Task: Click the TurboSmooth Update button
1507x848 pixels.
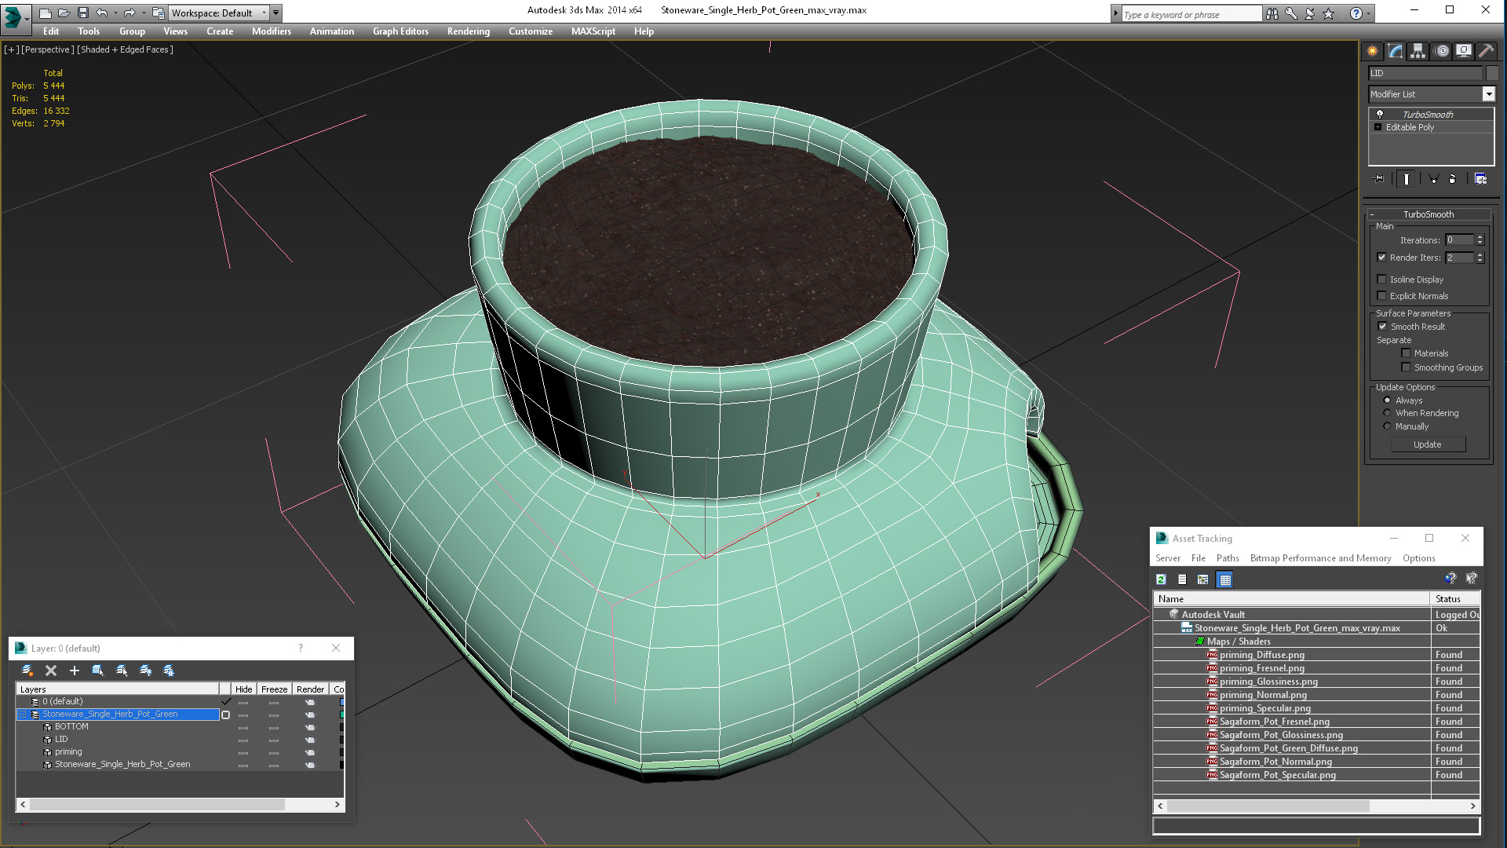Action: pos(1427,444)
